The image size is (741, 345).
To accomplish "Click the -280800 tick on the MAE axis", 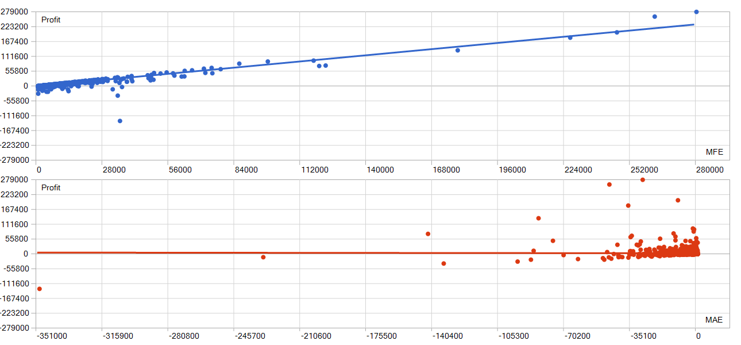I will click(184, 336).
